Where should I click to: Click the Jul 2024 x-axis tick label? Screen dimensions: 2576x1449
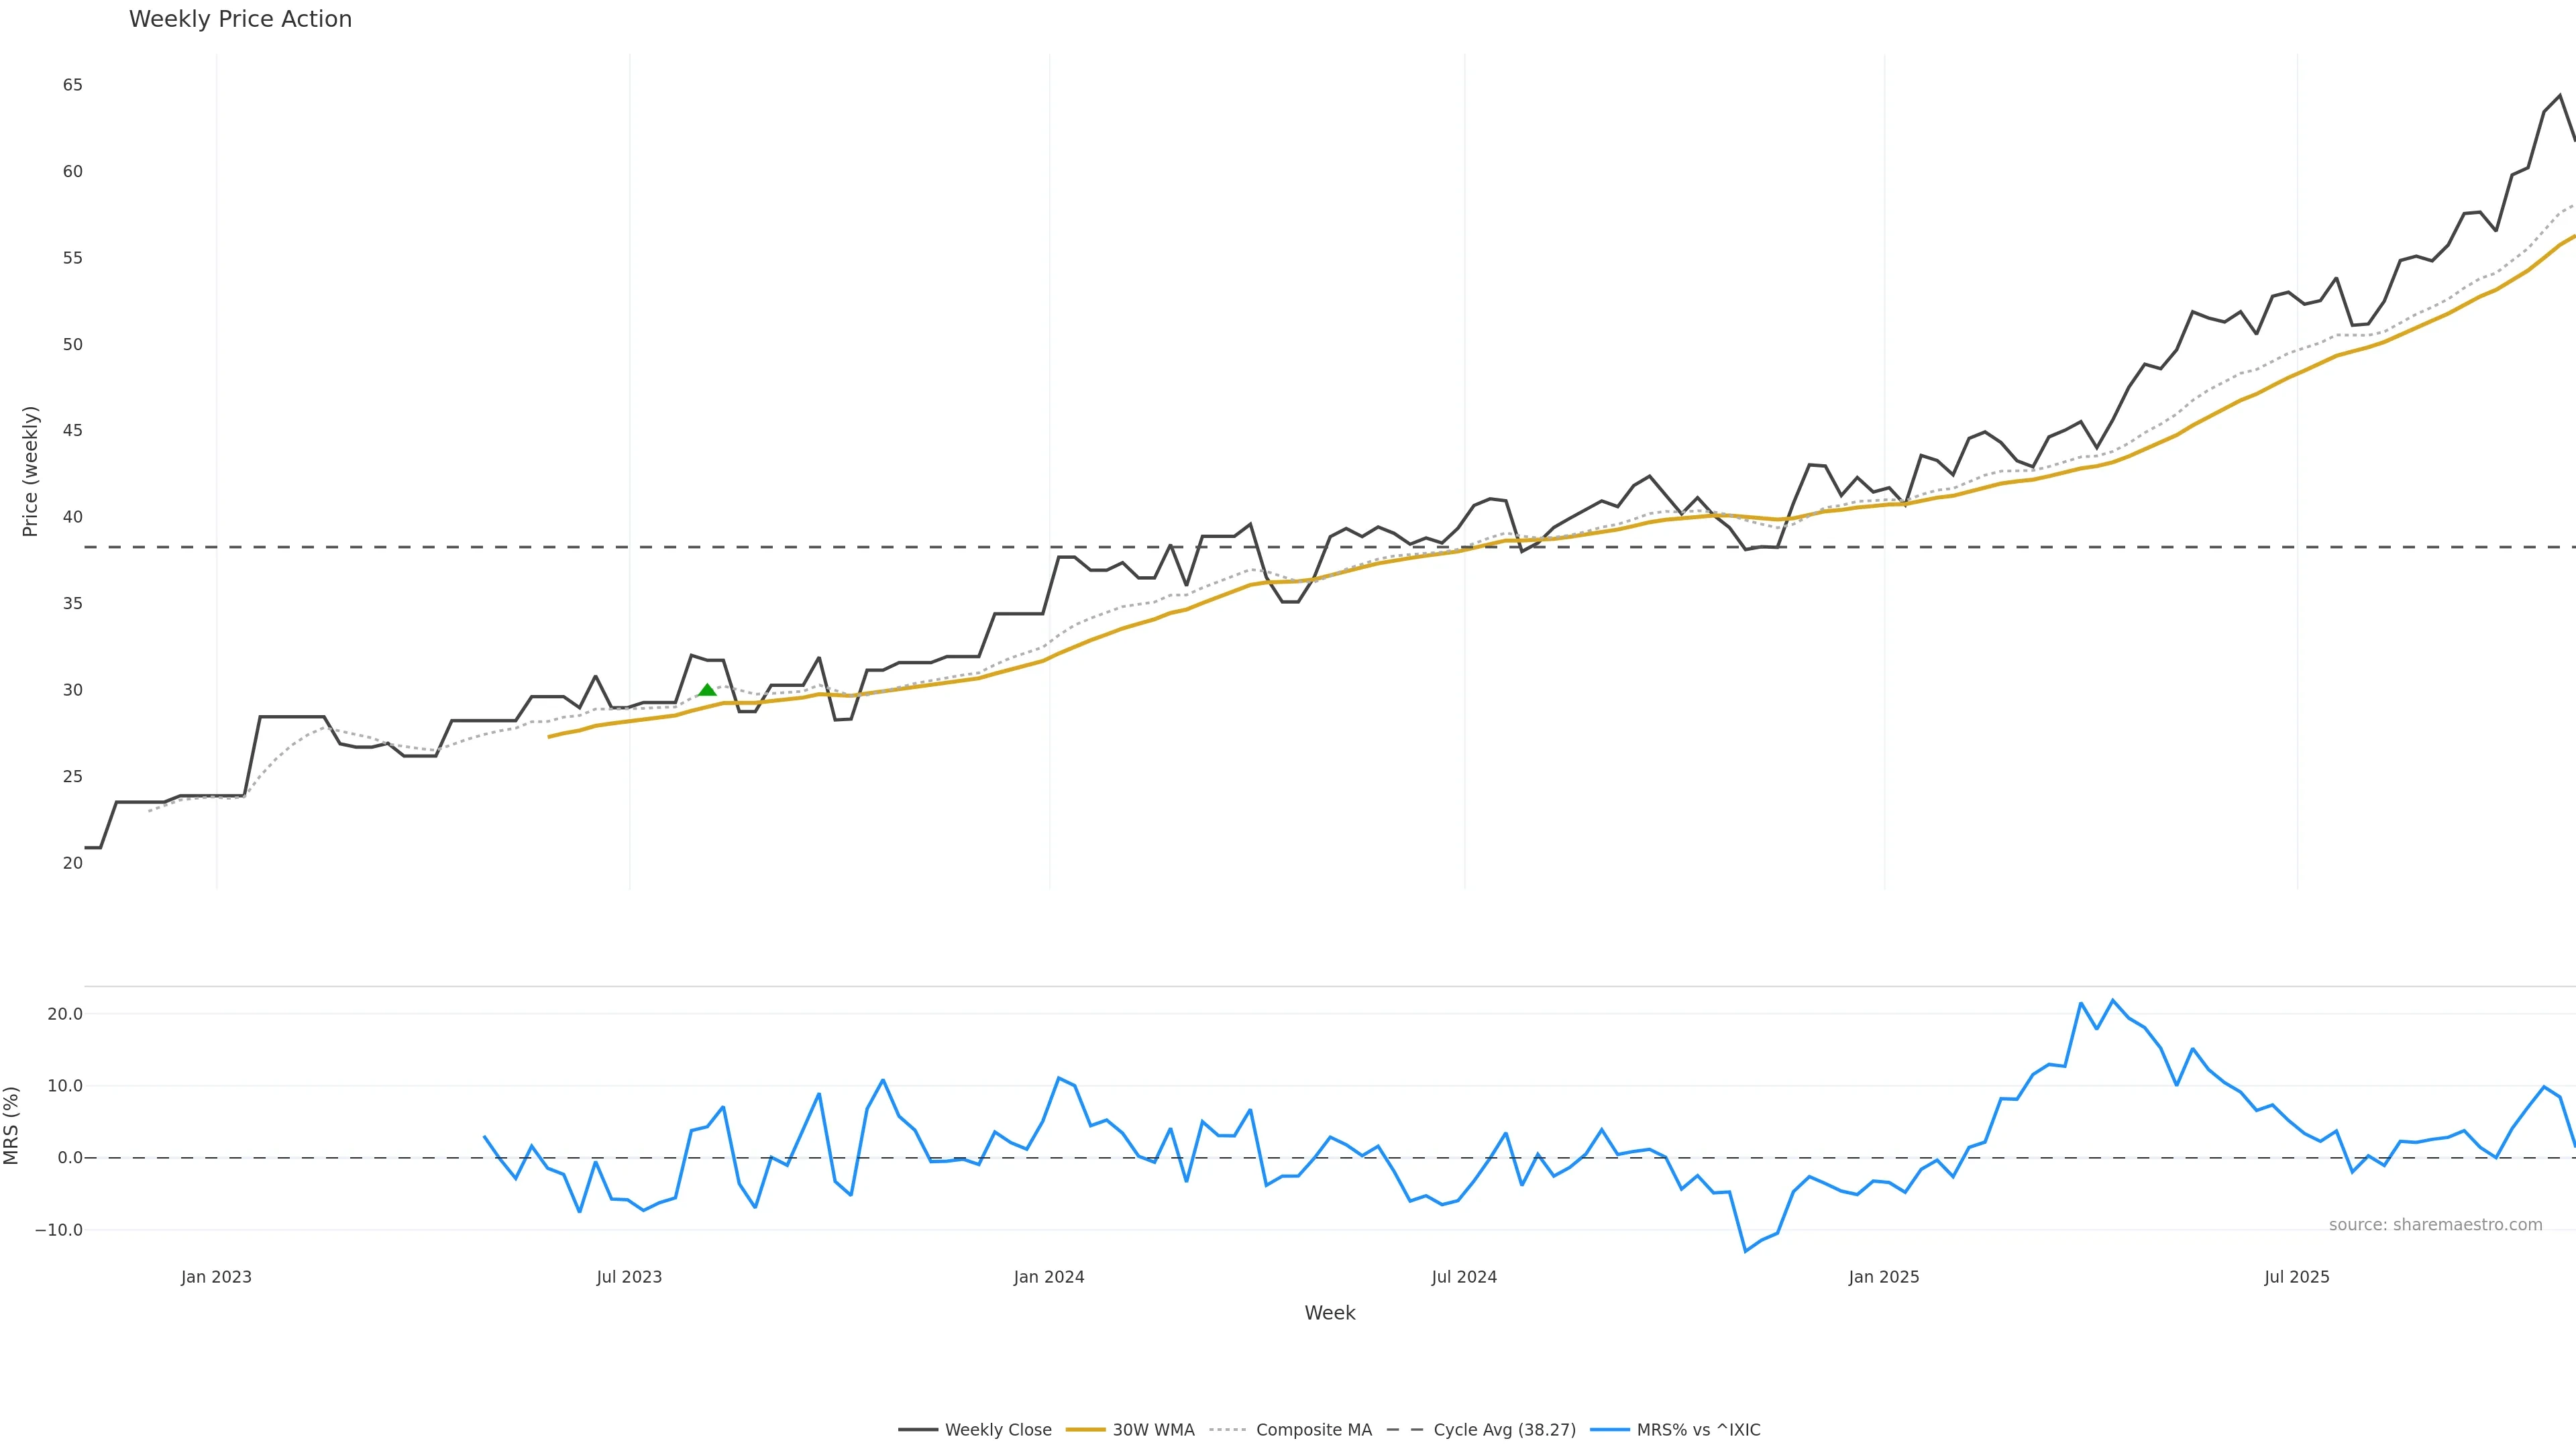1464,1277
